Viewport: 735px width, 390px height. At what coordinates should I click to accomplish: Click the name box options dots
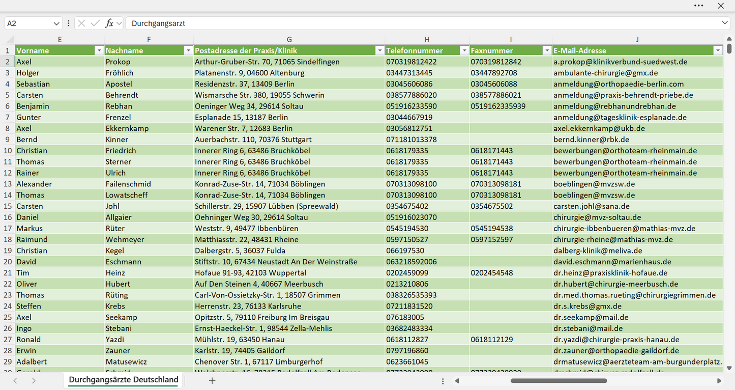[68, 23]
